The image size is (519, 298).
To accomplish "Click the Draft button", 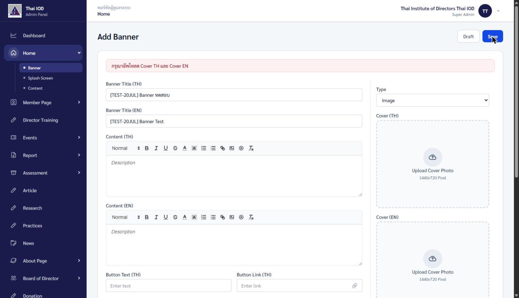I will [468, 37].
